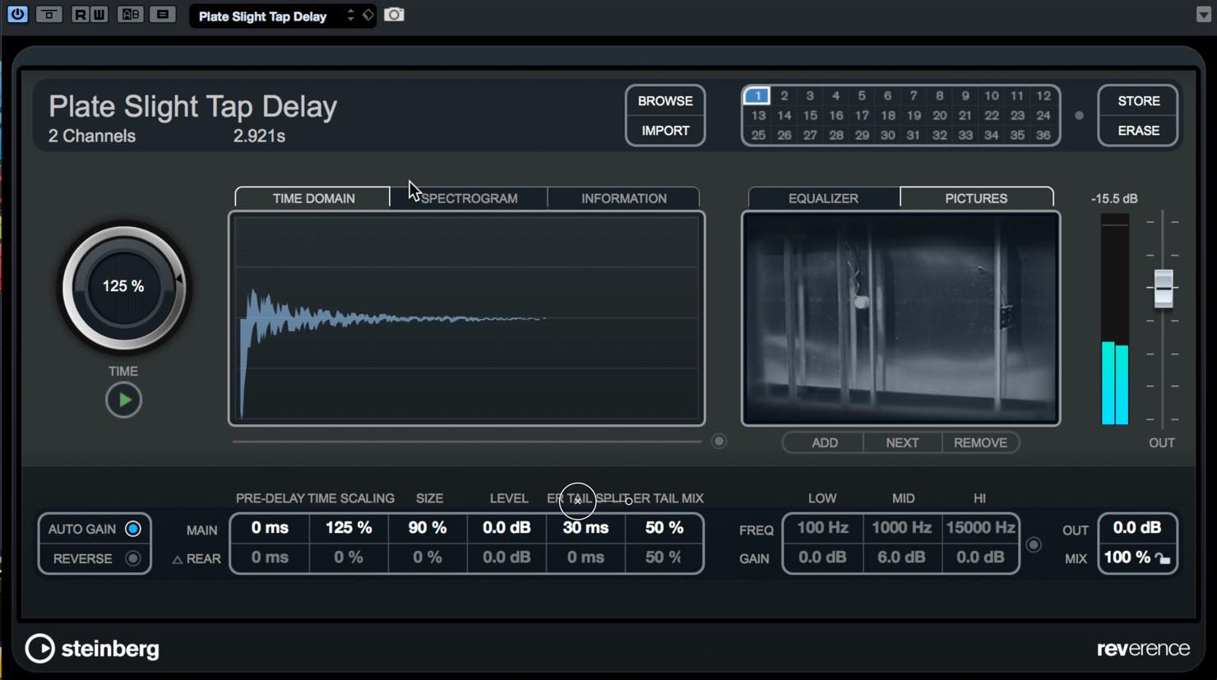
Task: Toggle the plugin power bypass button
Action: click(x=17, y=15)
